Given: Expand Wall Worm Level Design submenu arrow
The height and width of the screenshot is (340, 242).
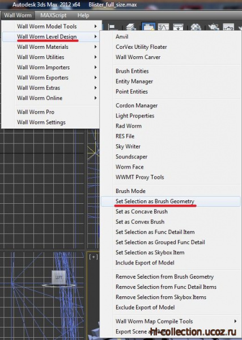Looking at the screenshot, I should tap(95, 37).
